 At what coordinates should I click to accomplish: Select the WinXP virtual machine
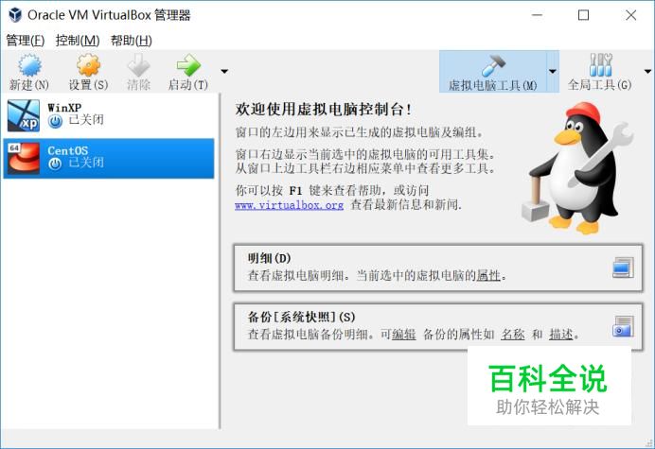[x=109, y=115]
